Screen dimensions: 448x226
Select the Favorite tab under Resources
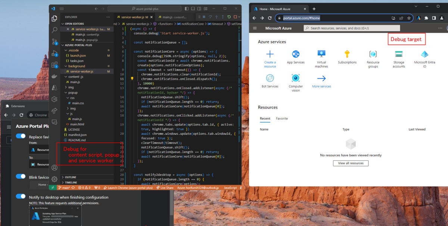tap(282, 118)
